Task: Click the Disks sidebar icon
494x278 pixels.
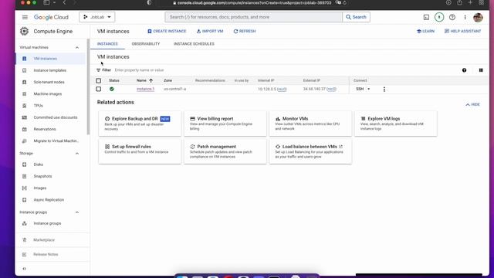Action: coord(24,164)
